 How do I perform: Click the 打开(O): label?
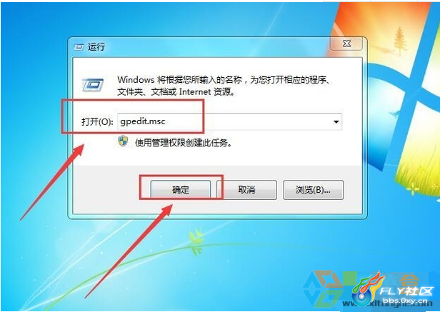(x=97, y=122)
